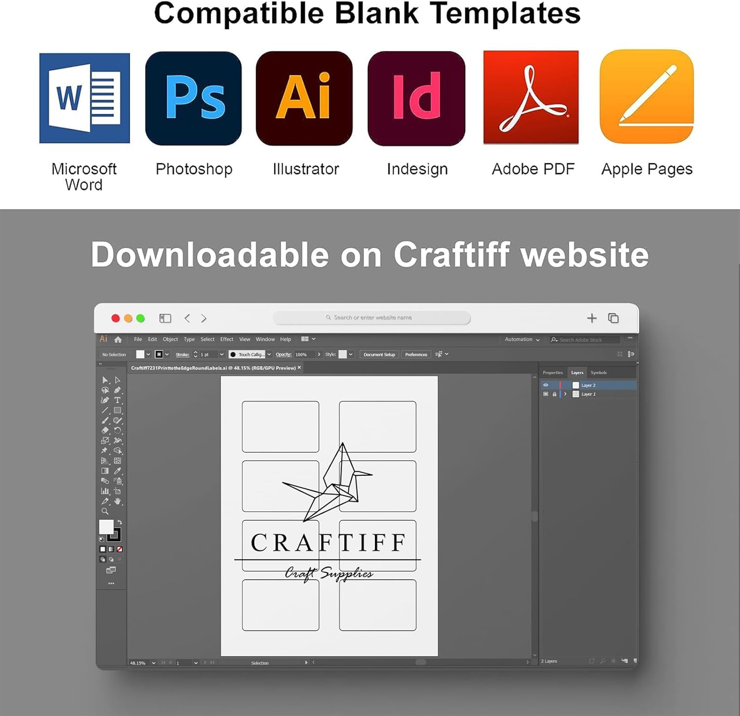This screenshot has width=740, height=716.
Task: Pick the Eyedropper tool
Action: click(117, 471)
